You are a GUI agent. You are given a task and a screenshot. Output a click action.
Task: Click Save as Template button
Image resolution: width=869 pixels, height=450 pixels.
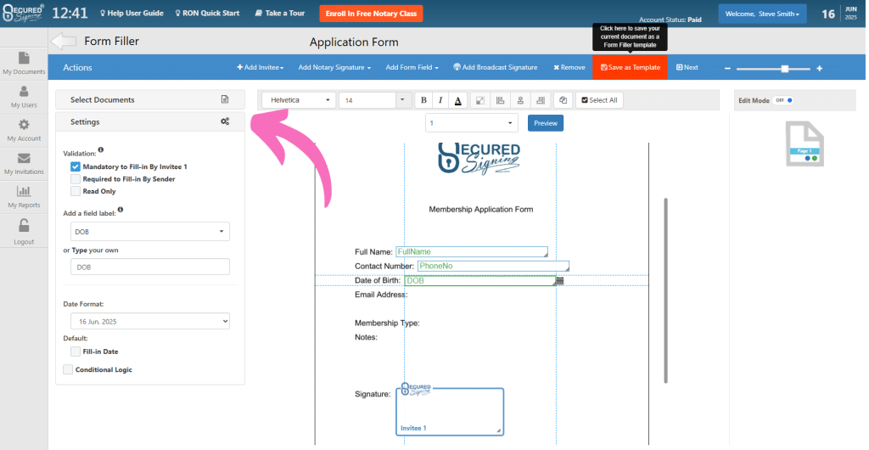(630, 67)
